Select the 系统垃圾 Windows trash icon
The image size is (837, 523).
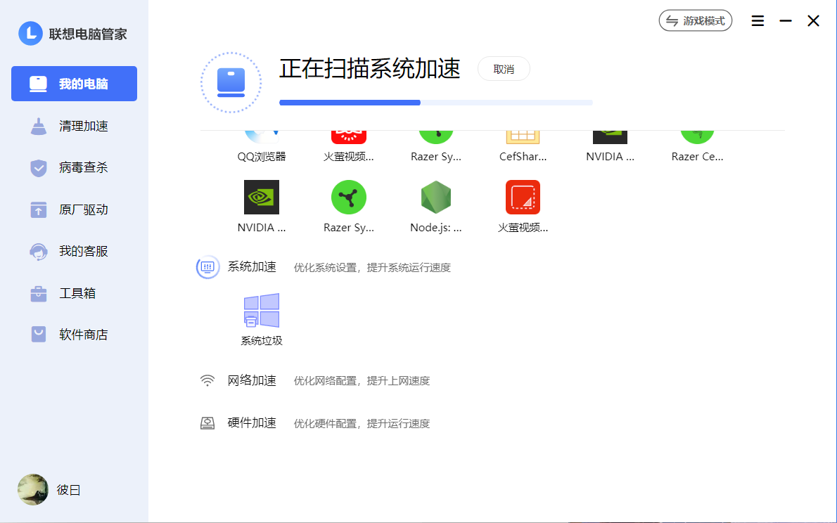pyautogui.click(x=262, y=310)
